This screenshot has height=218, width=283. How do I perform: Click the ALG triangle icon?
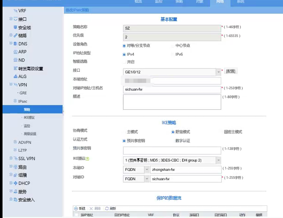coord(16,76)
